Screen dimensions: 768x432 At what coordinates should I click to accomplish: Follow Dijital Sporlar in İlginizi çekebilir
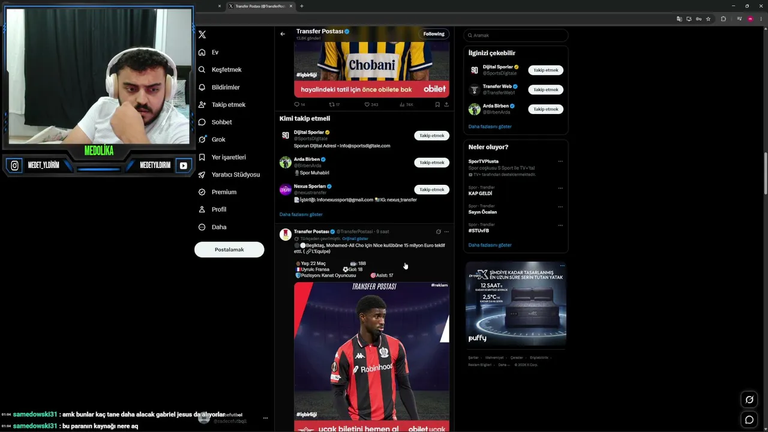pyautogui.click(x=546, y=70)
